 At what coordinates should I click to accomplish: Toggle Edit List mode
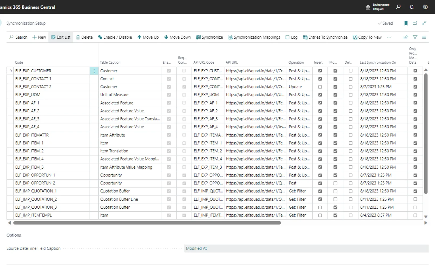click(x=61, y=37)
